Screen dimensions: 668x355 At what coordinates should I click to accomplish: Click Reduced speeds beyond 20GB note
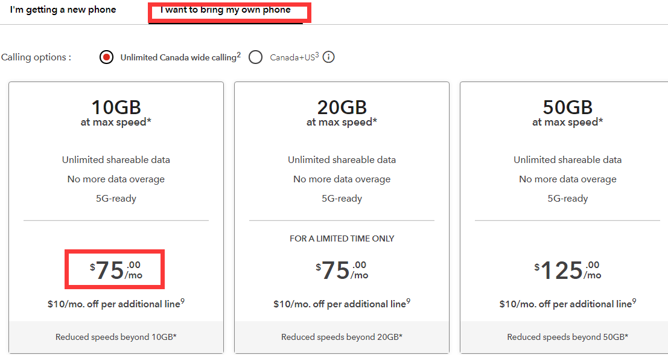point(342,337)
